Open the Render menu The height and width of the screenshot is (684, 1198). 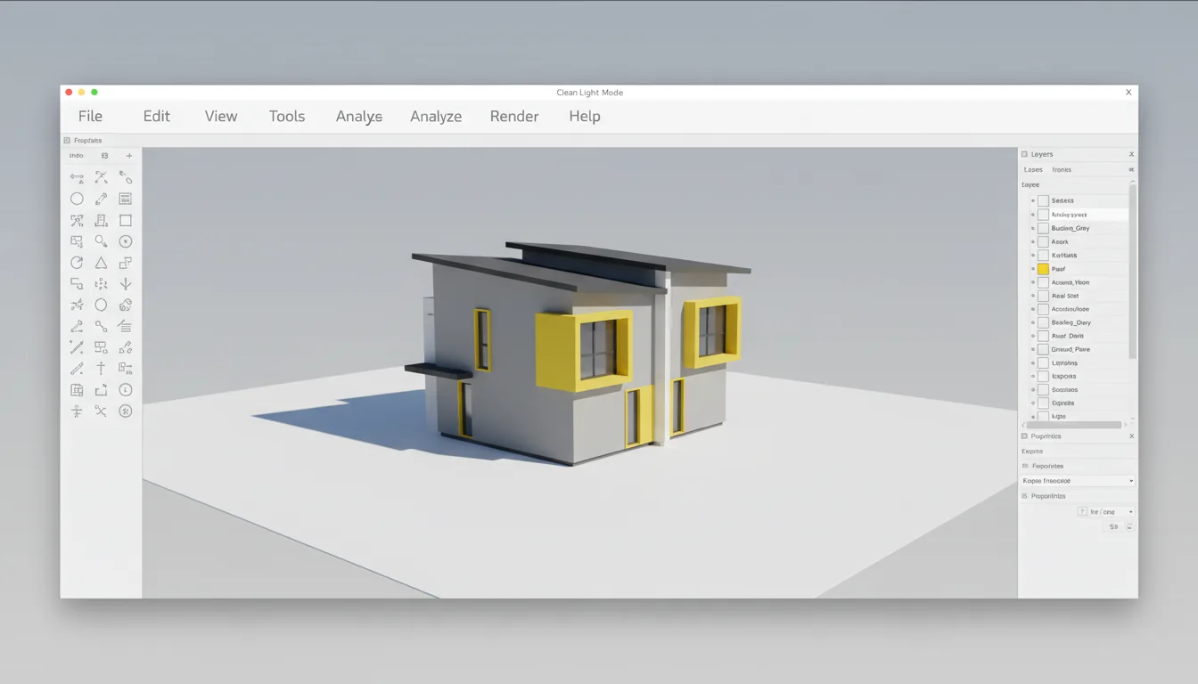(x=514, y=116)
